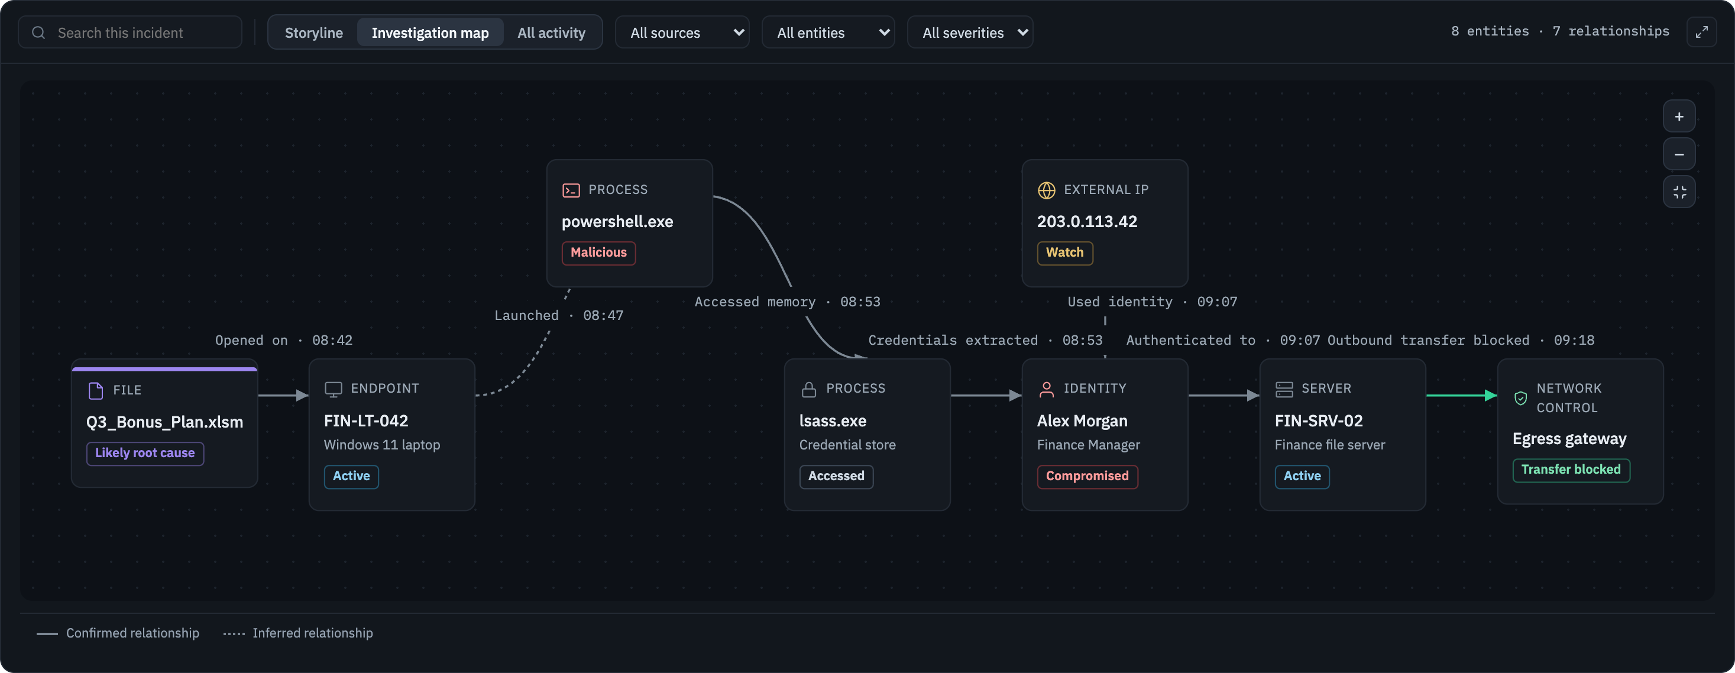
Task: Click the search magnifier icon
Action: pos(38,33)
